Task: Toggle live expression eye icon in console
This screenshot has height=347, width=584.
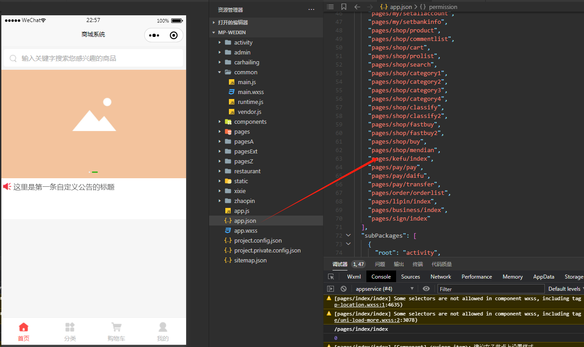Action: [x=426, y=289]
